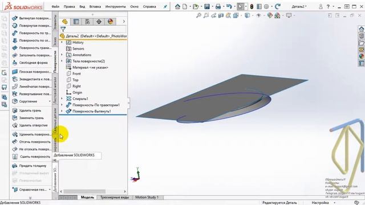Expand the Спираль1 feature node

pyautogui.click(x=62, y=99)
